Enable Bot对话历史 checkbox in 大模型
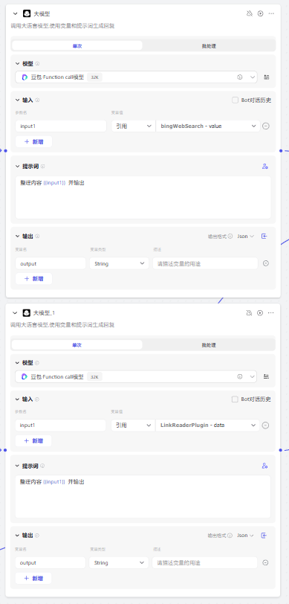 (235, 100)
